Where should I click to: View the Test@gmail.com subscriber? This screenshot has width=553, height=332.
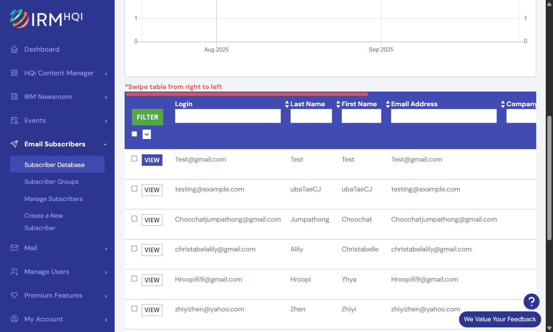click(x=152, y=160)
